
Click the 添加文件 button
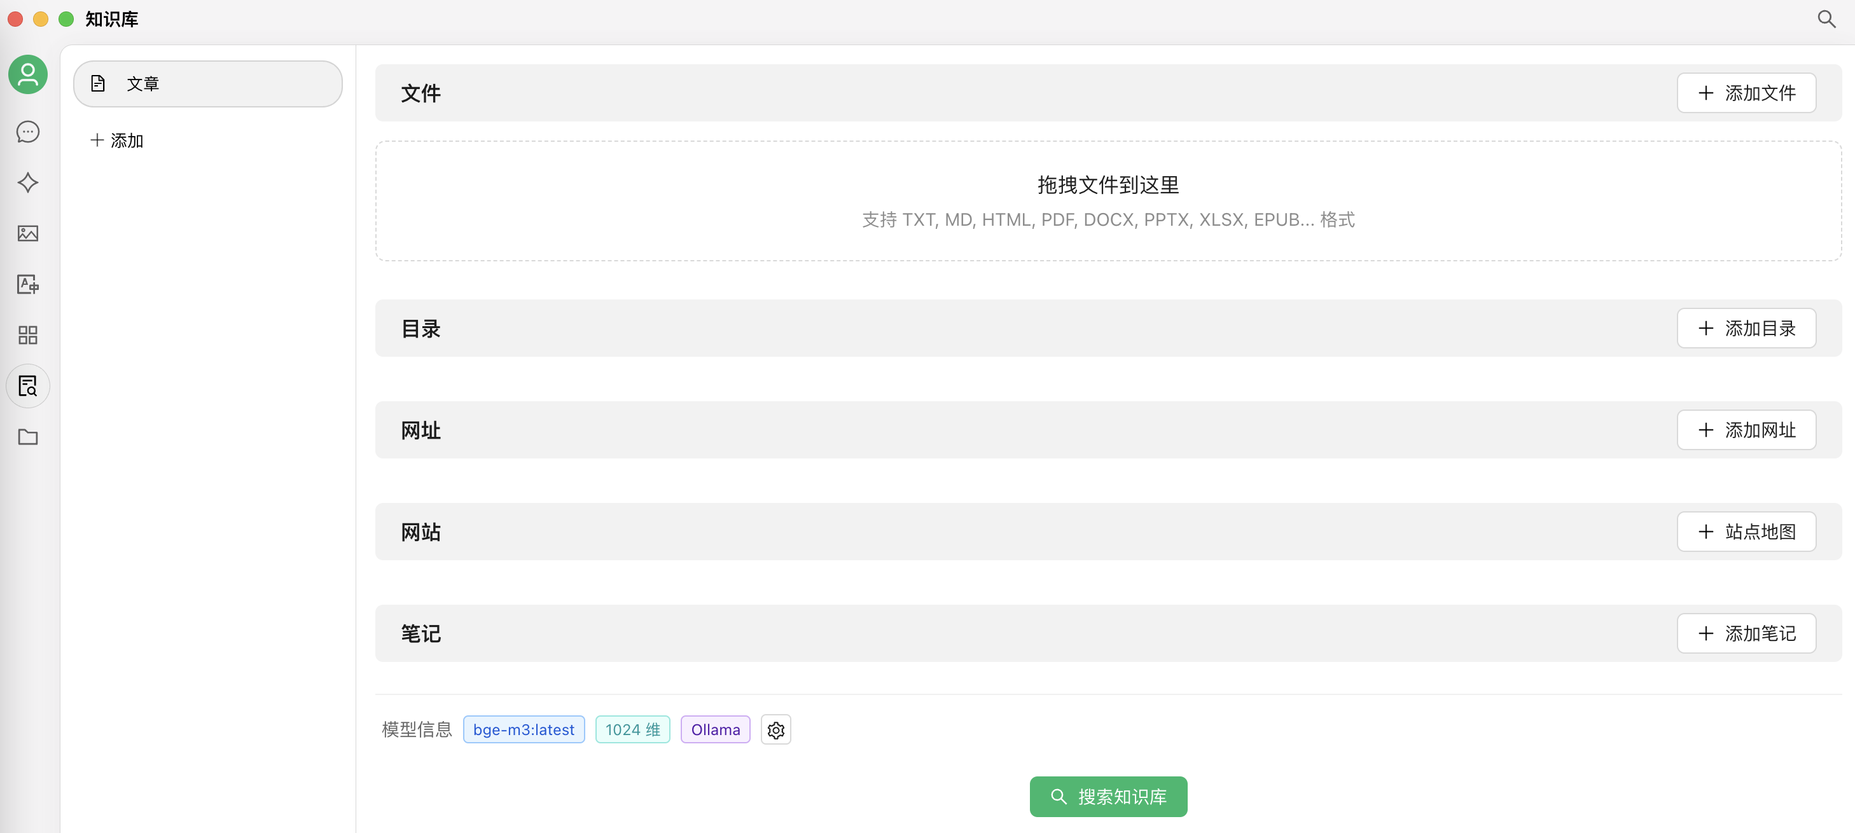tap(1746, 93)
